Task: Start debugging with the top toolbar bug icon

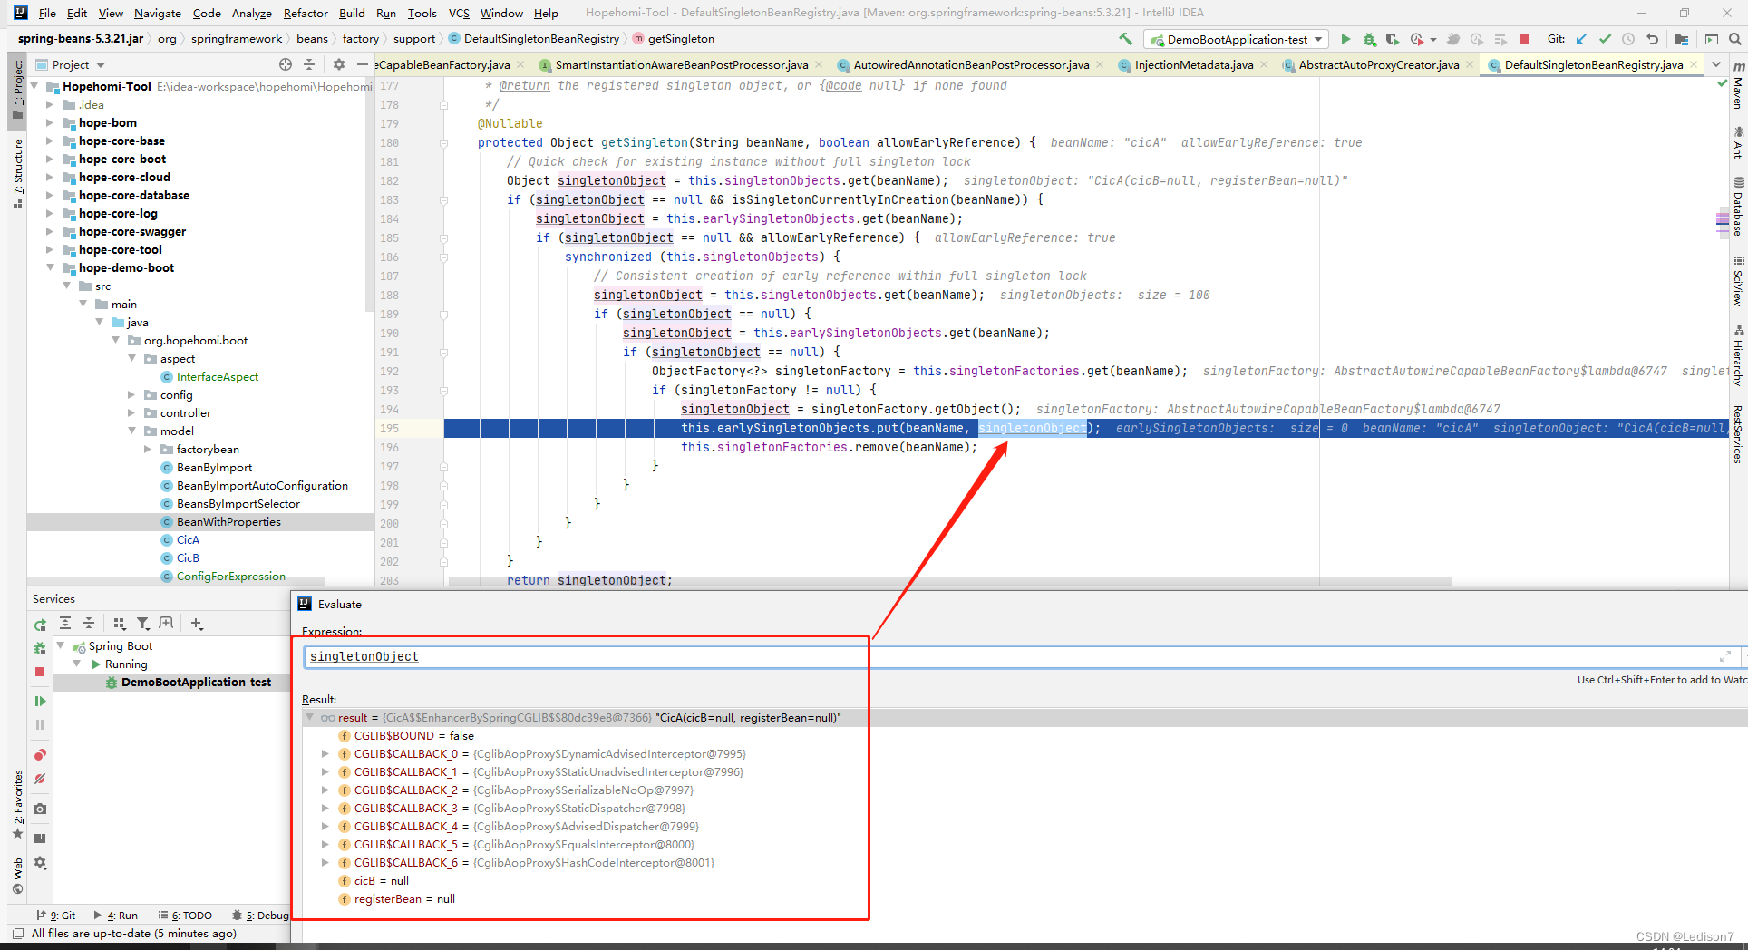Action: click(x=1369, y=39)
